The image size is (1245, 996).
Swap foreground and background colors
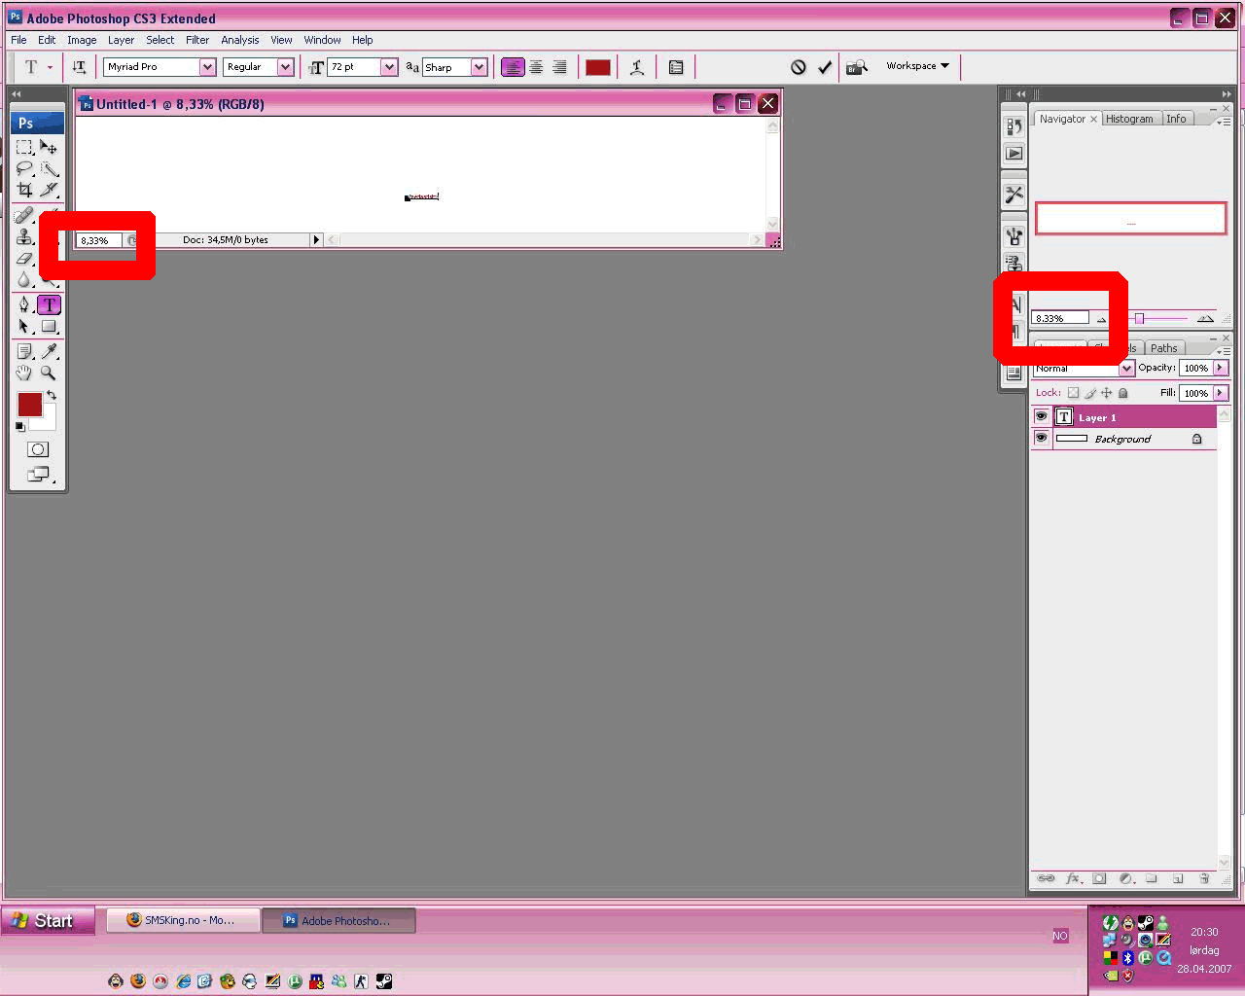pyautogui.click(x=52, y=395)
